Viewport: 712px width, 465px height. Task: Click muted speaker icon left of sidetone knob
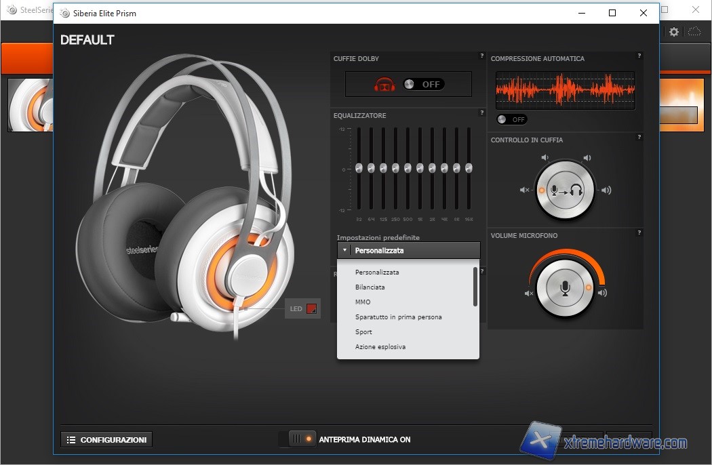[524, 190]
